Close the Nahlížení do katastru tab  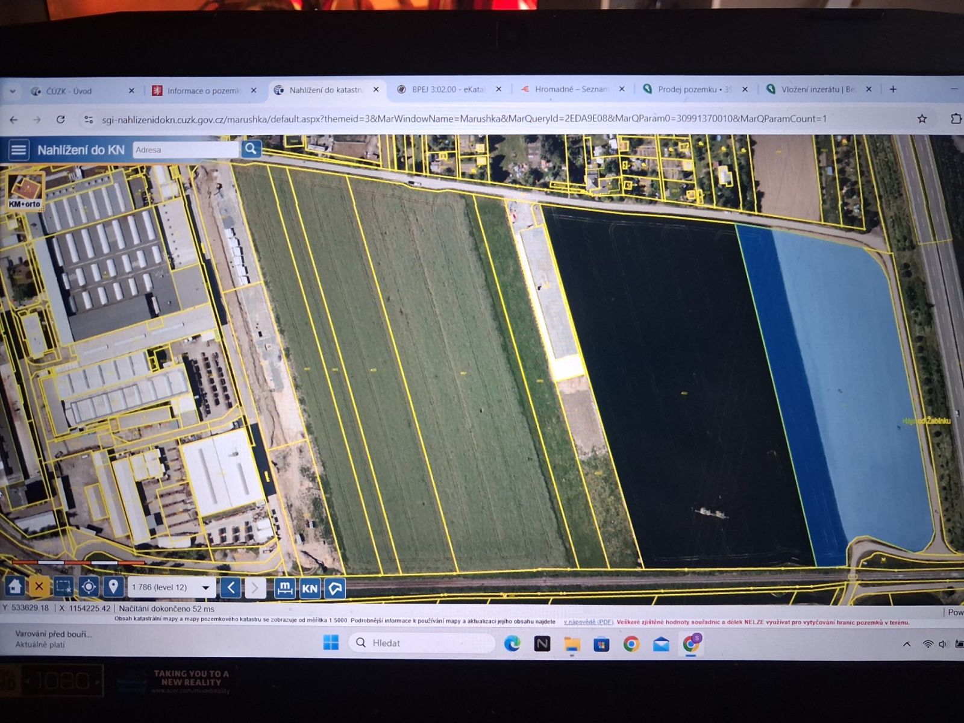pyautogui.click(x=376, y=90)
